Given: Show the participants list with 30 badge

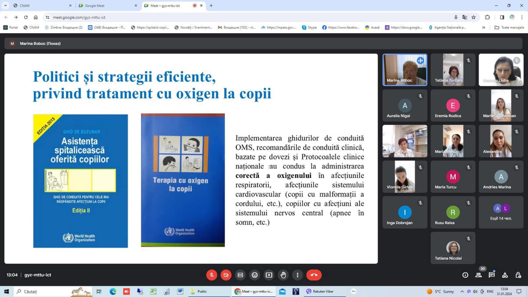Looking at the screenshot, I should tap(478, 275).
